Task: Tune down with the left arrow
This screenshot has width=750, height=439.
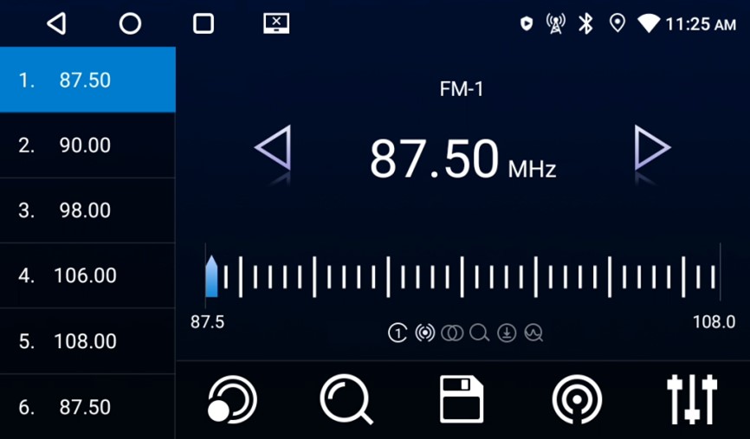Action: [273, 149]
